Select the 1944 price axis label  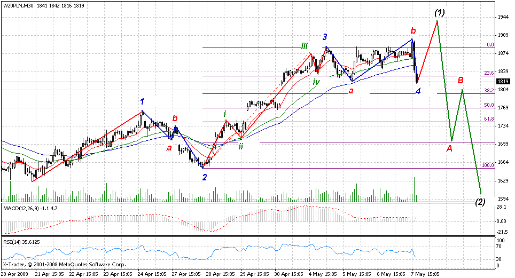(503, 17)
